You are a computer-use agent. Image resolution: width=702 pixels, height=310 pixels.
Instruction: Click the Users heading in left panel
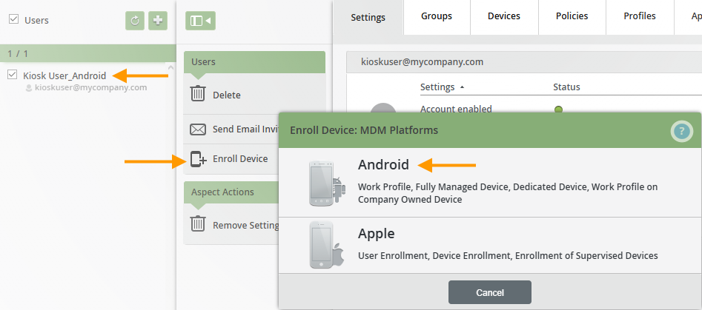coord(37,21)
